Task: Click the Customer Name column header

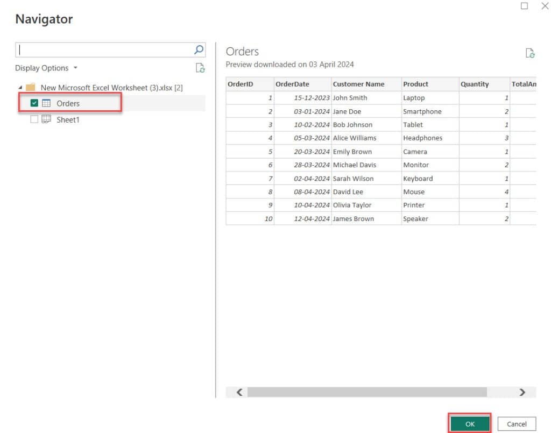Action: (366, 84)
